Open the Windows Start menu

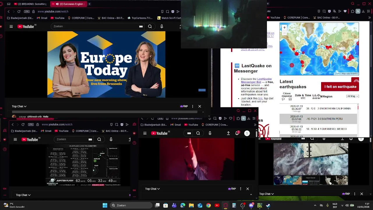pyautogui.click(x=105, y=205)
